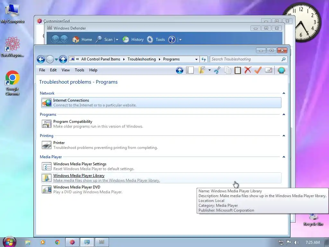Open File Explorer from the taskbar
The image size is (329, 247).
click(28, 242)
